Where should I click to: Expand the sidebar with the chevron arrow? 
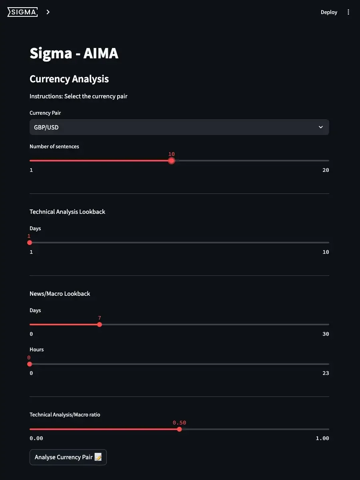tap(48, 12)
